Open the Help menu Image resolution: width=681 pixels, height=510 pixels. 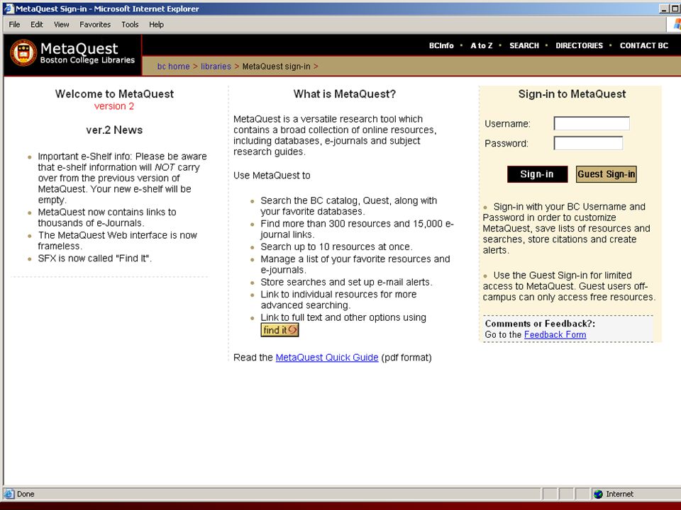(x=156, y=24)
